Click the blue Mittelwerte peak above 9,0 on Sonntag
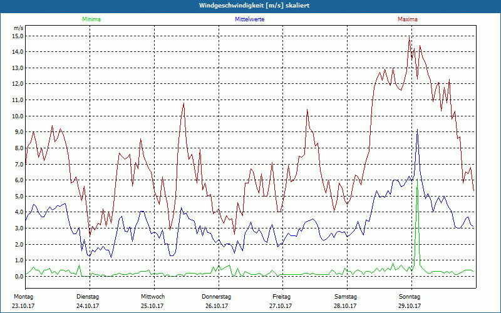501x313 pixels. 417,130
